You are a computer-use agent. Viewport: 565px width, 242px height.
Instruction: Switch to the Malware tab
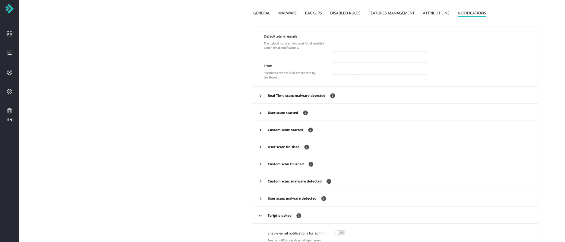point(287,13)
